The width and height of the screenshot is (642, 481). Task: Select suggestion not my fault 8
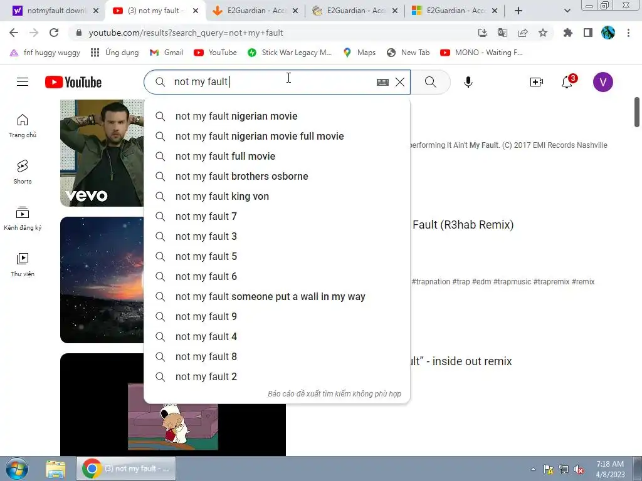tap(276, 356)
